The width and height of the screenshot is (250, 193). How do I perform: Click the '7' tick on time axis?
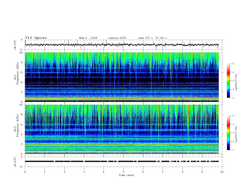click(x=163, y=172)
